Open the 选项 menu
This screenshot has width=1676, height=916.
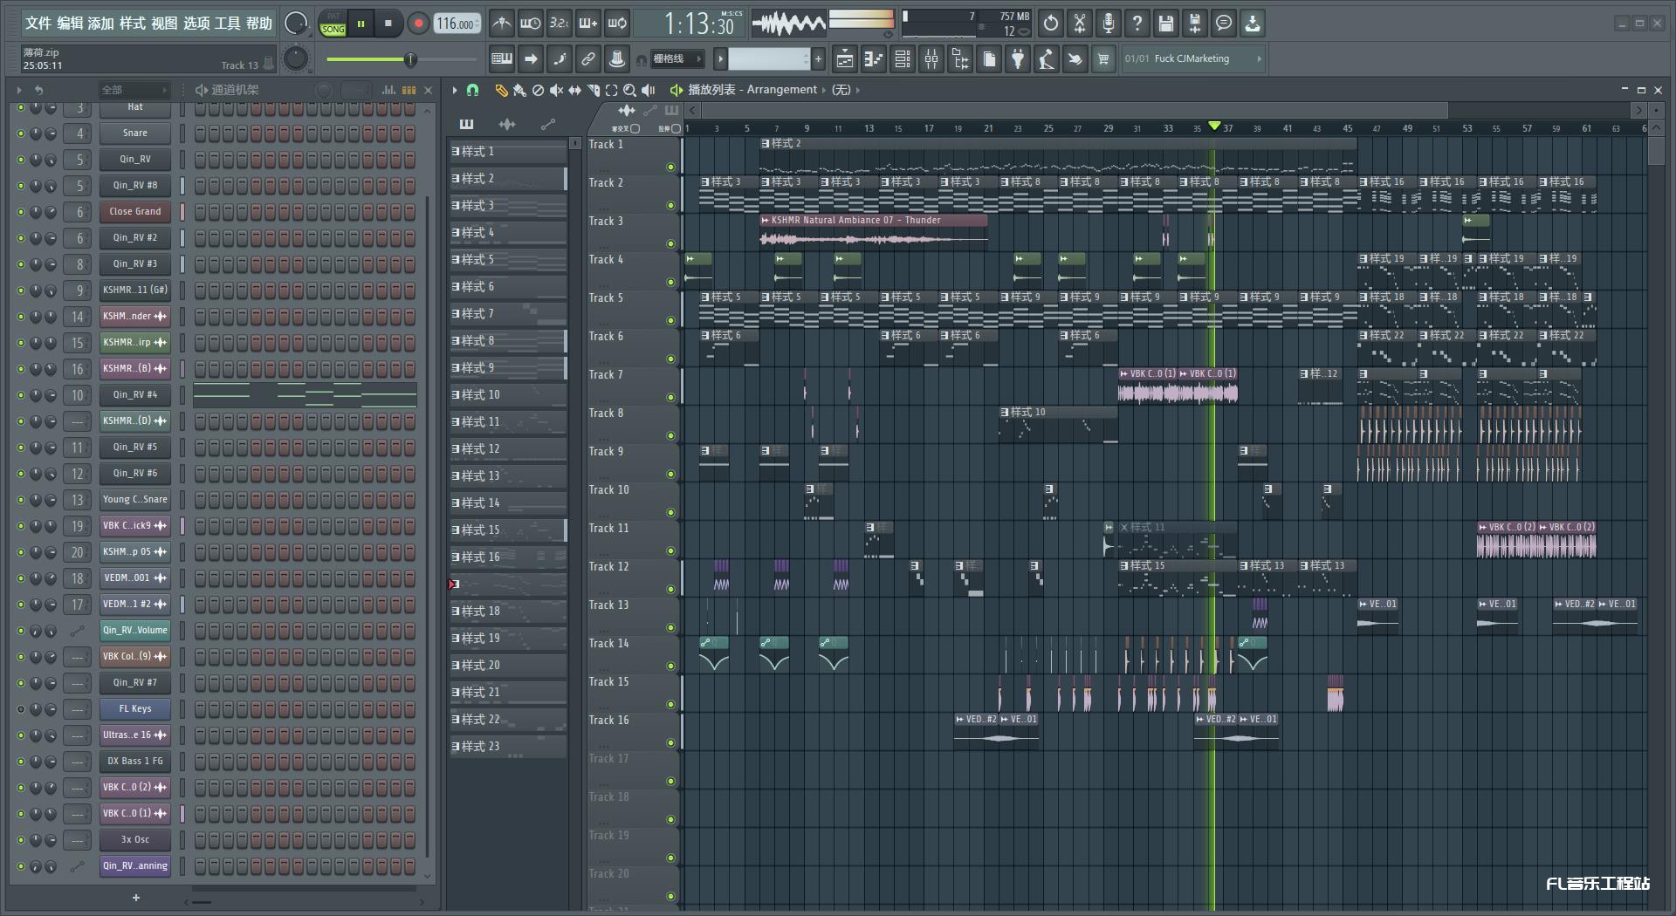(x=196, y=24)
